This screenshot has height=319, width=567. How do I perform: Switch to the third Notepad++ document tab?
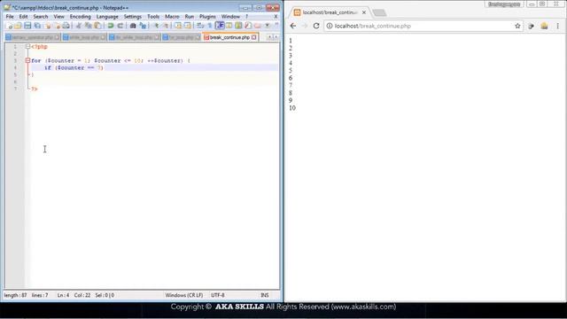[134, 37]
